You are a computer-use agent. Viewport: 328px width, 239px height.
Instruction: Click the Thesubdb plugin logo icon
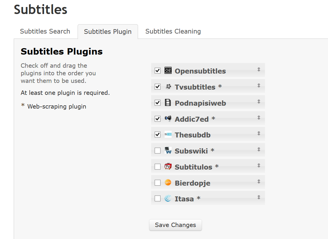tap(168, 135)
